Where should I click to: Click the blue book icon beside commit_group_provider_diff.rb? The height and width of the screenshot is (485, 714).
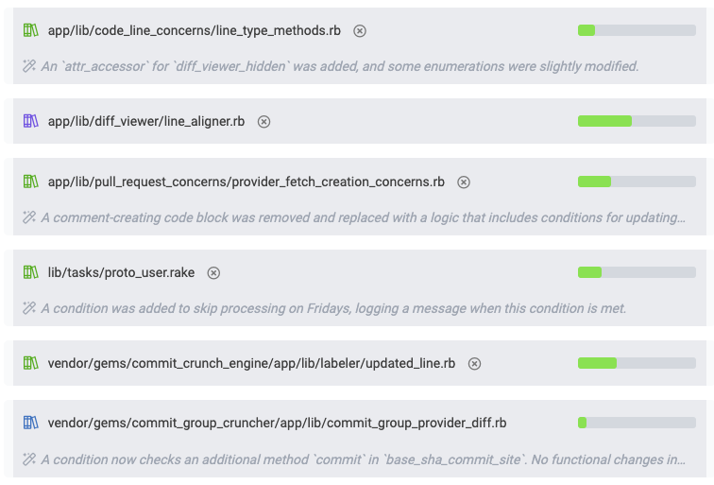tap(30, 423)
